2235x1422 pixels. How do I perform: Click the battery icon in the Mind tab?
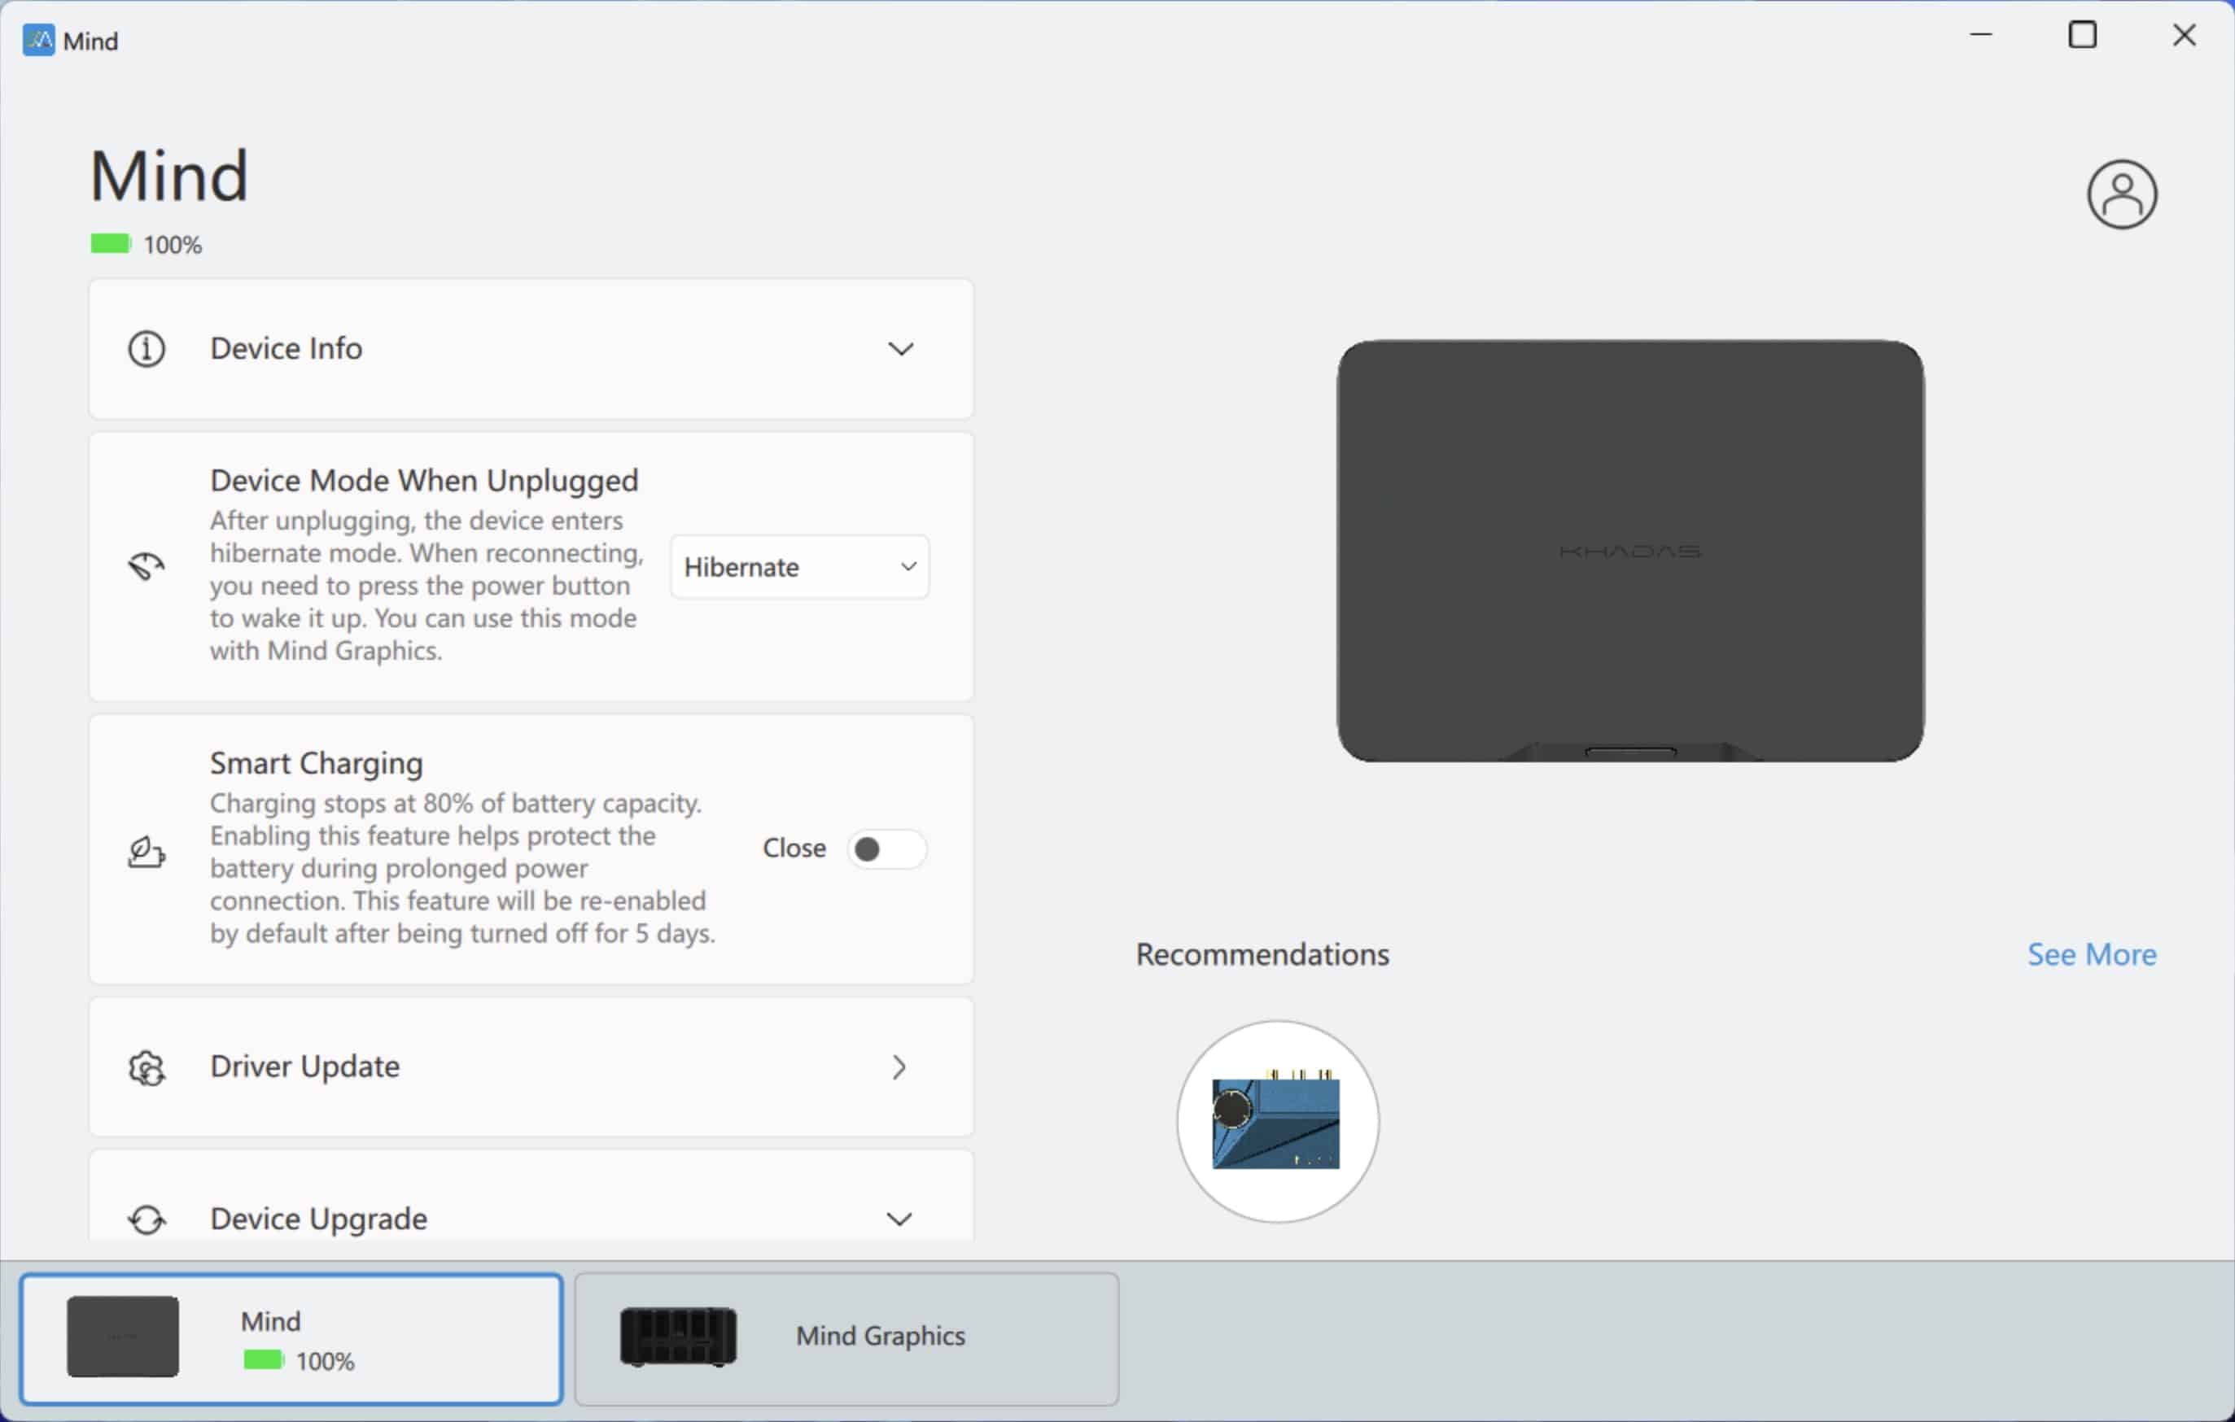pos(264,1360)
